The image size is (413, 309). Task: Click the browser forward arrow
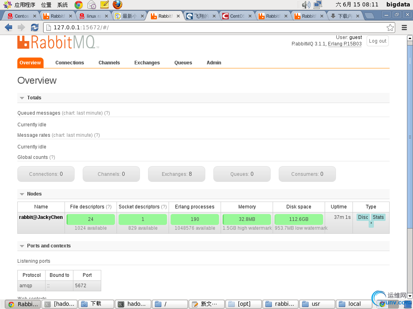21,27
